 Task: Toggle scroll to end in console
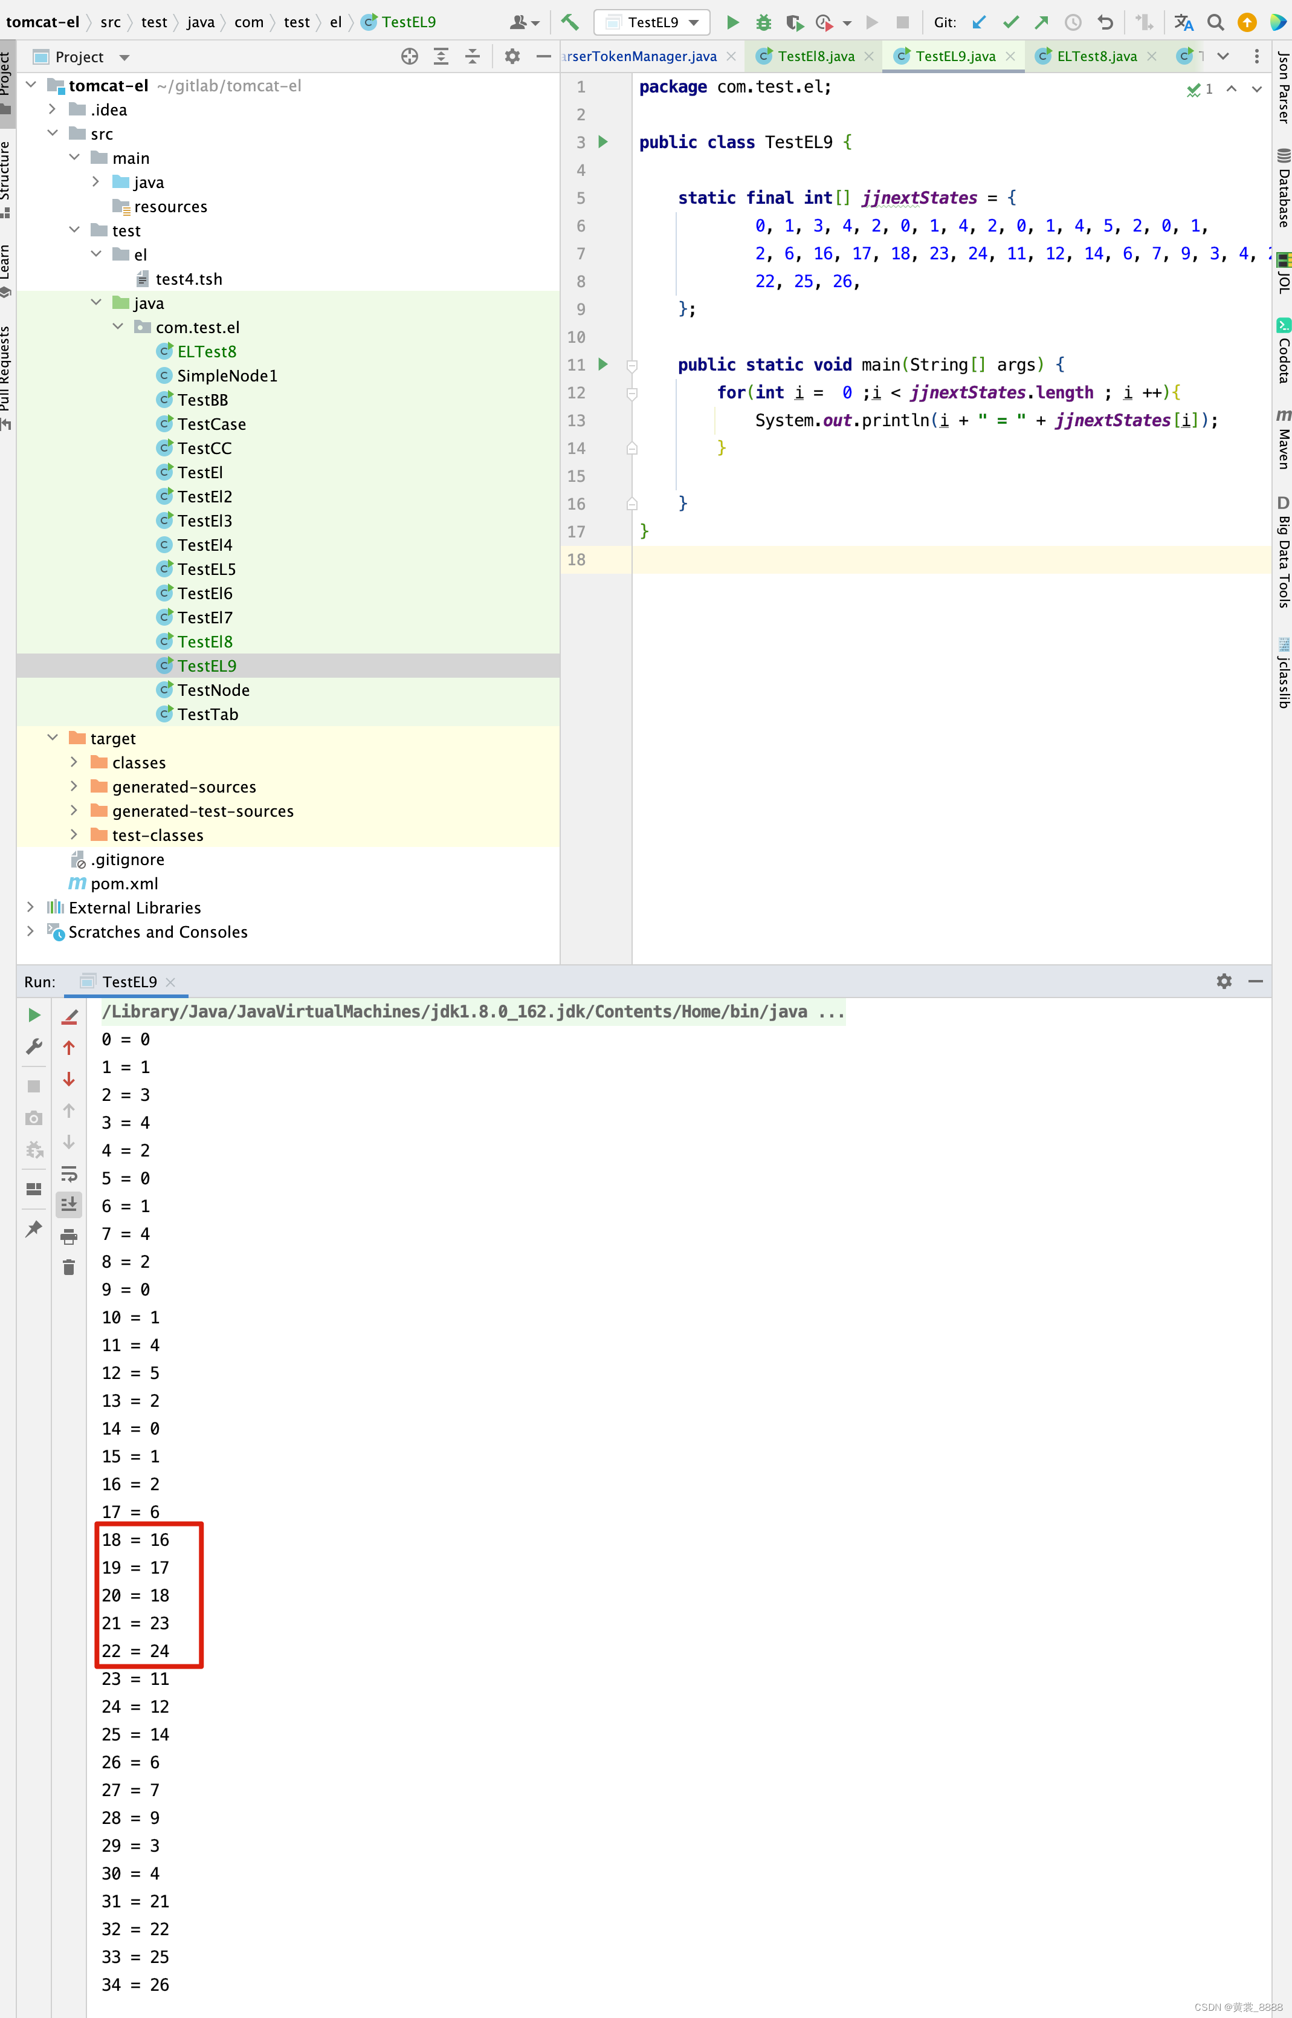(x=69, y=1204)
